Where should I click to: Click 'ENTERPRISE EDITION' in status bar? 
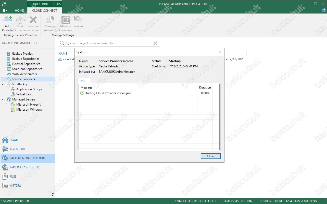238,201
